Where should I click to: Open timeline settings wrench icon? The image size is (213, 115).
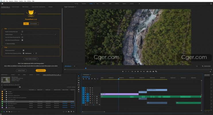(x=95, y=79)
